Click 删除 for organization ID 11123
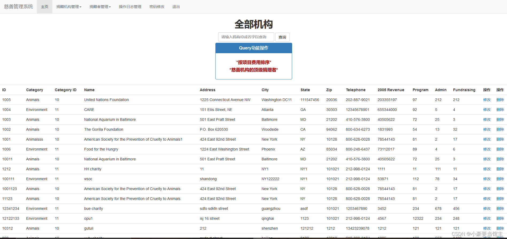Image resolution: width=507 pixels, height=239 pixels. tap(500, 199)
